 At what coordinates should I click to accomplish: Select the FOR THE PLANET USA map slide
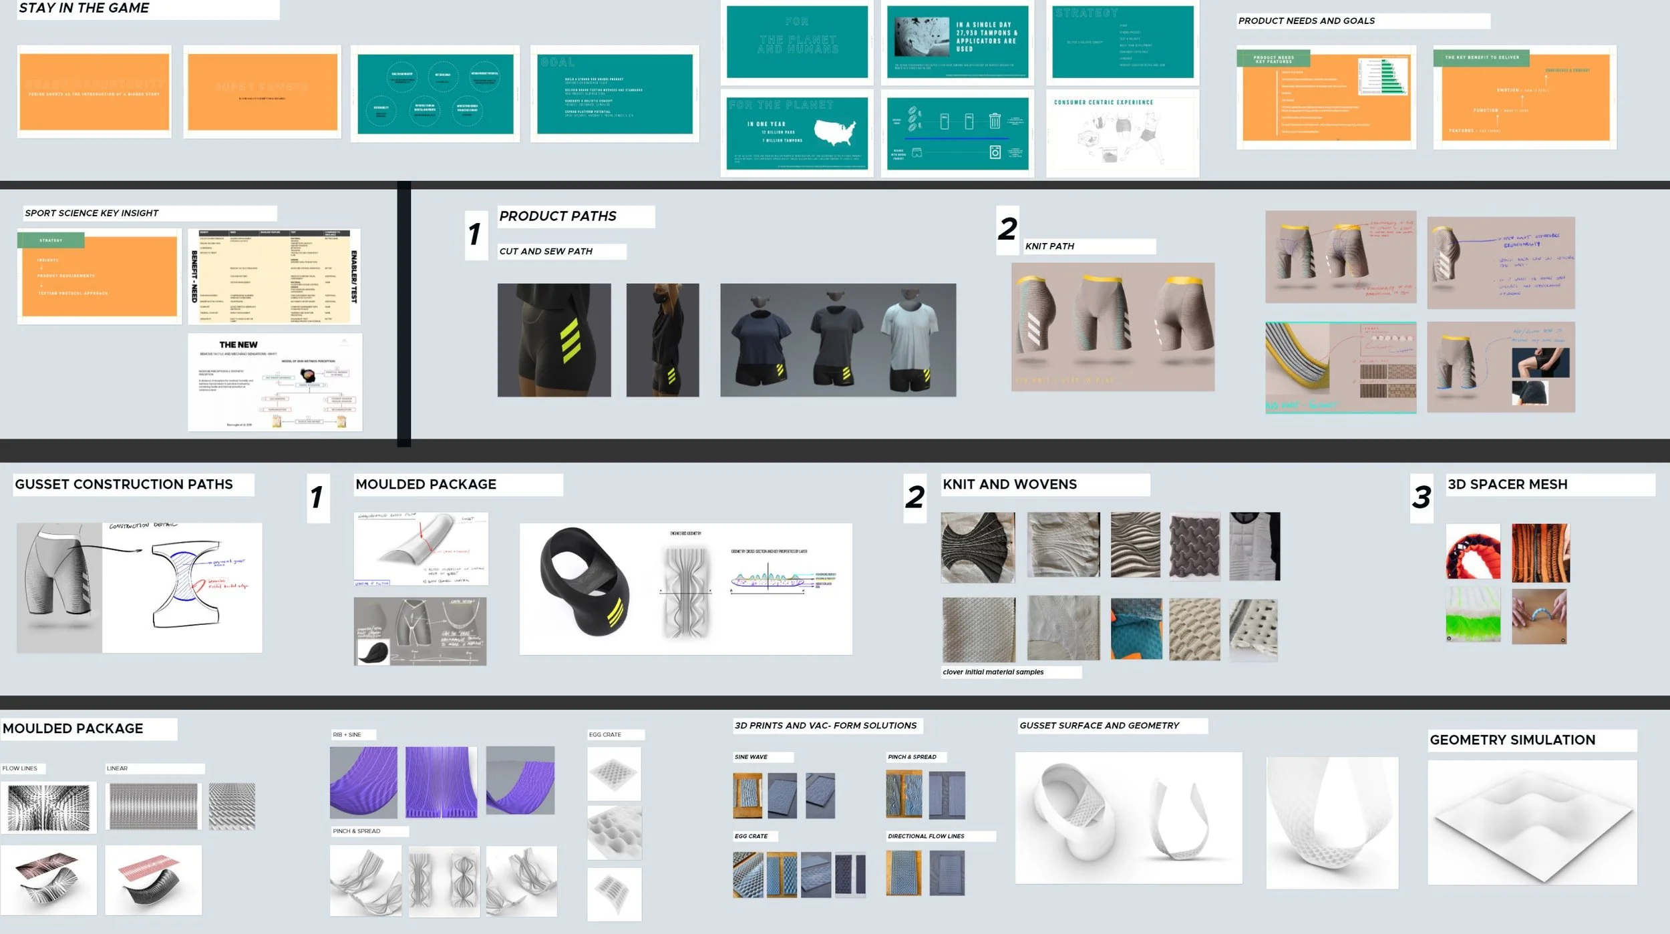pyautogui.click(x=796, y=133)
